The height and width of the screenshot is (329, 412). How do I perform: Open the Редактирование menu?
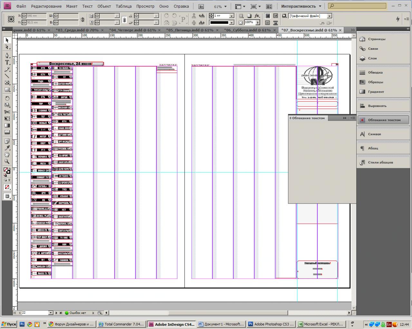pos(46,6)
